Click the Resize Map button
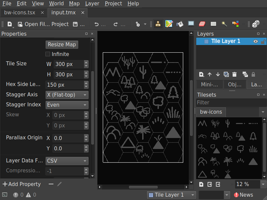The image size is (267, 200). coord(62,44)
